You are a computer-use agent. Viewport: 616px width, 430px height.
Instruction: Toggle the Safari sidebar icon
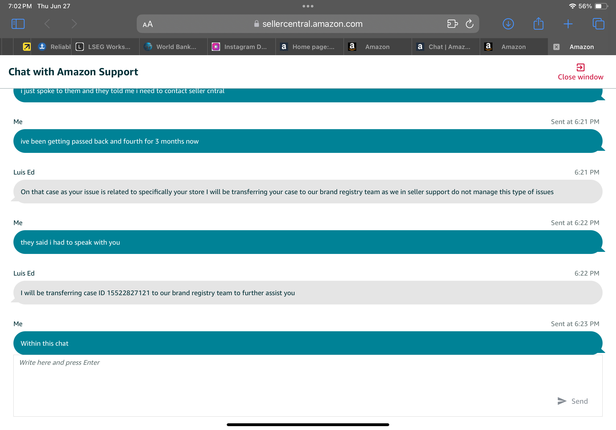click(x=18, y=24)
